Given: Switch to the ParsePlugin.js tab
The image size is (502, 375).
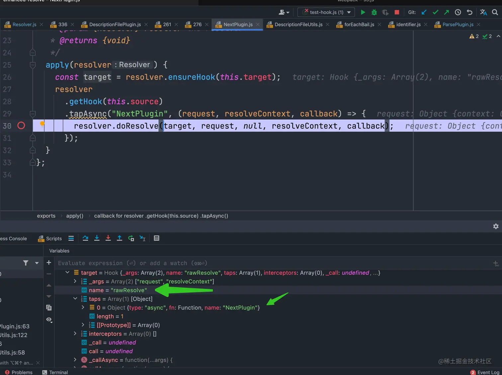Looking at the screenshot, I should (x=458, y=25).
